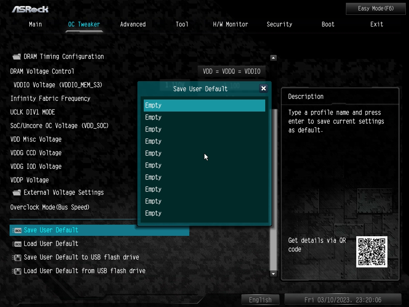Click floppy icon for Load User Default from USB

[17, 271]
